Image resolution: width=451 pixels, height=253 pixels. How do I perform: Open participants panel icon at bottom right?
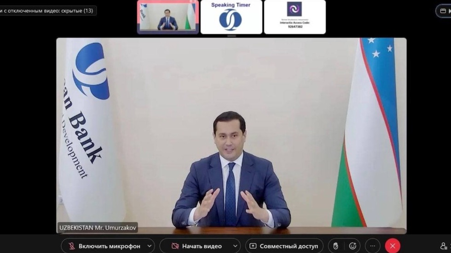[x=444, y=246]
